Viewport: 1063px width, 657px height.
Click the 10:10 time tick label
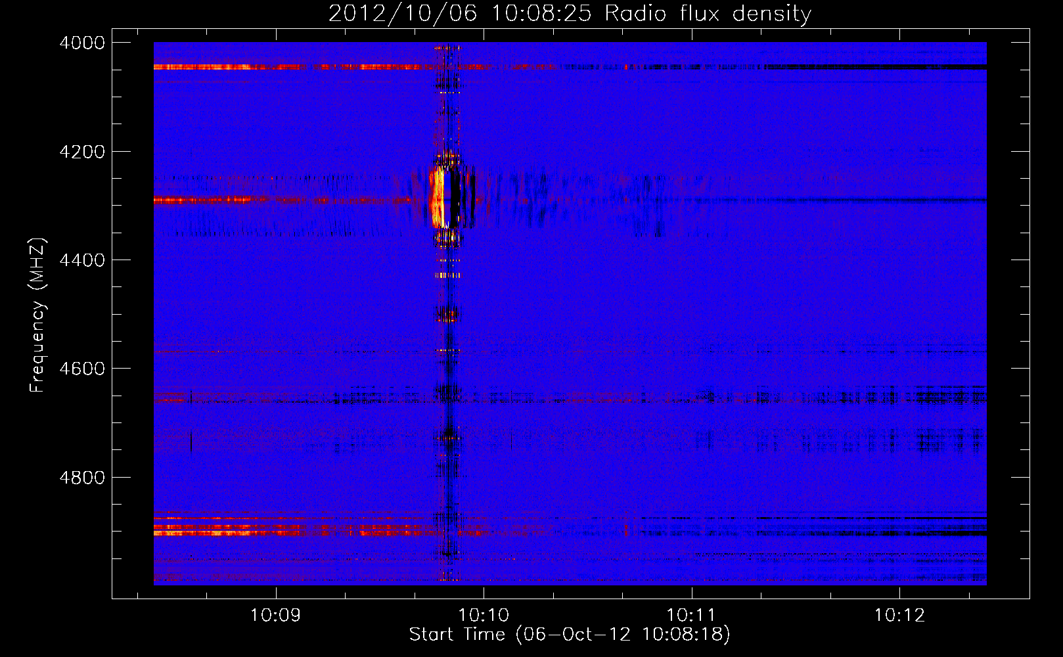click(484, 616)
